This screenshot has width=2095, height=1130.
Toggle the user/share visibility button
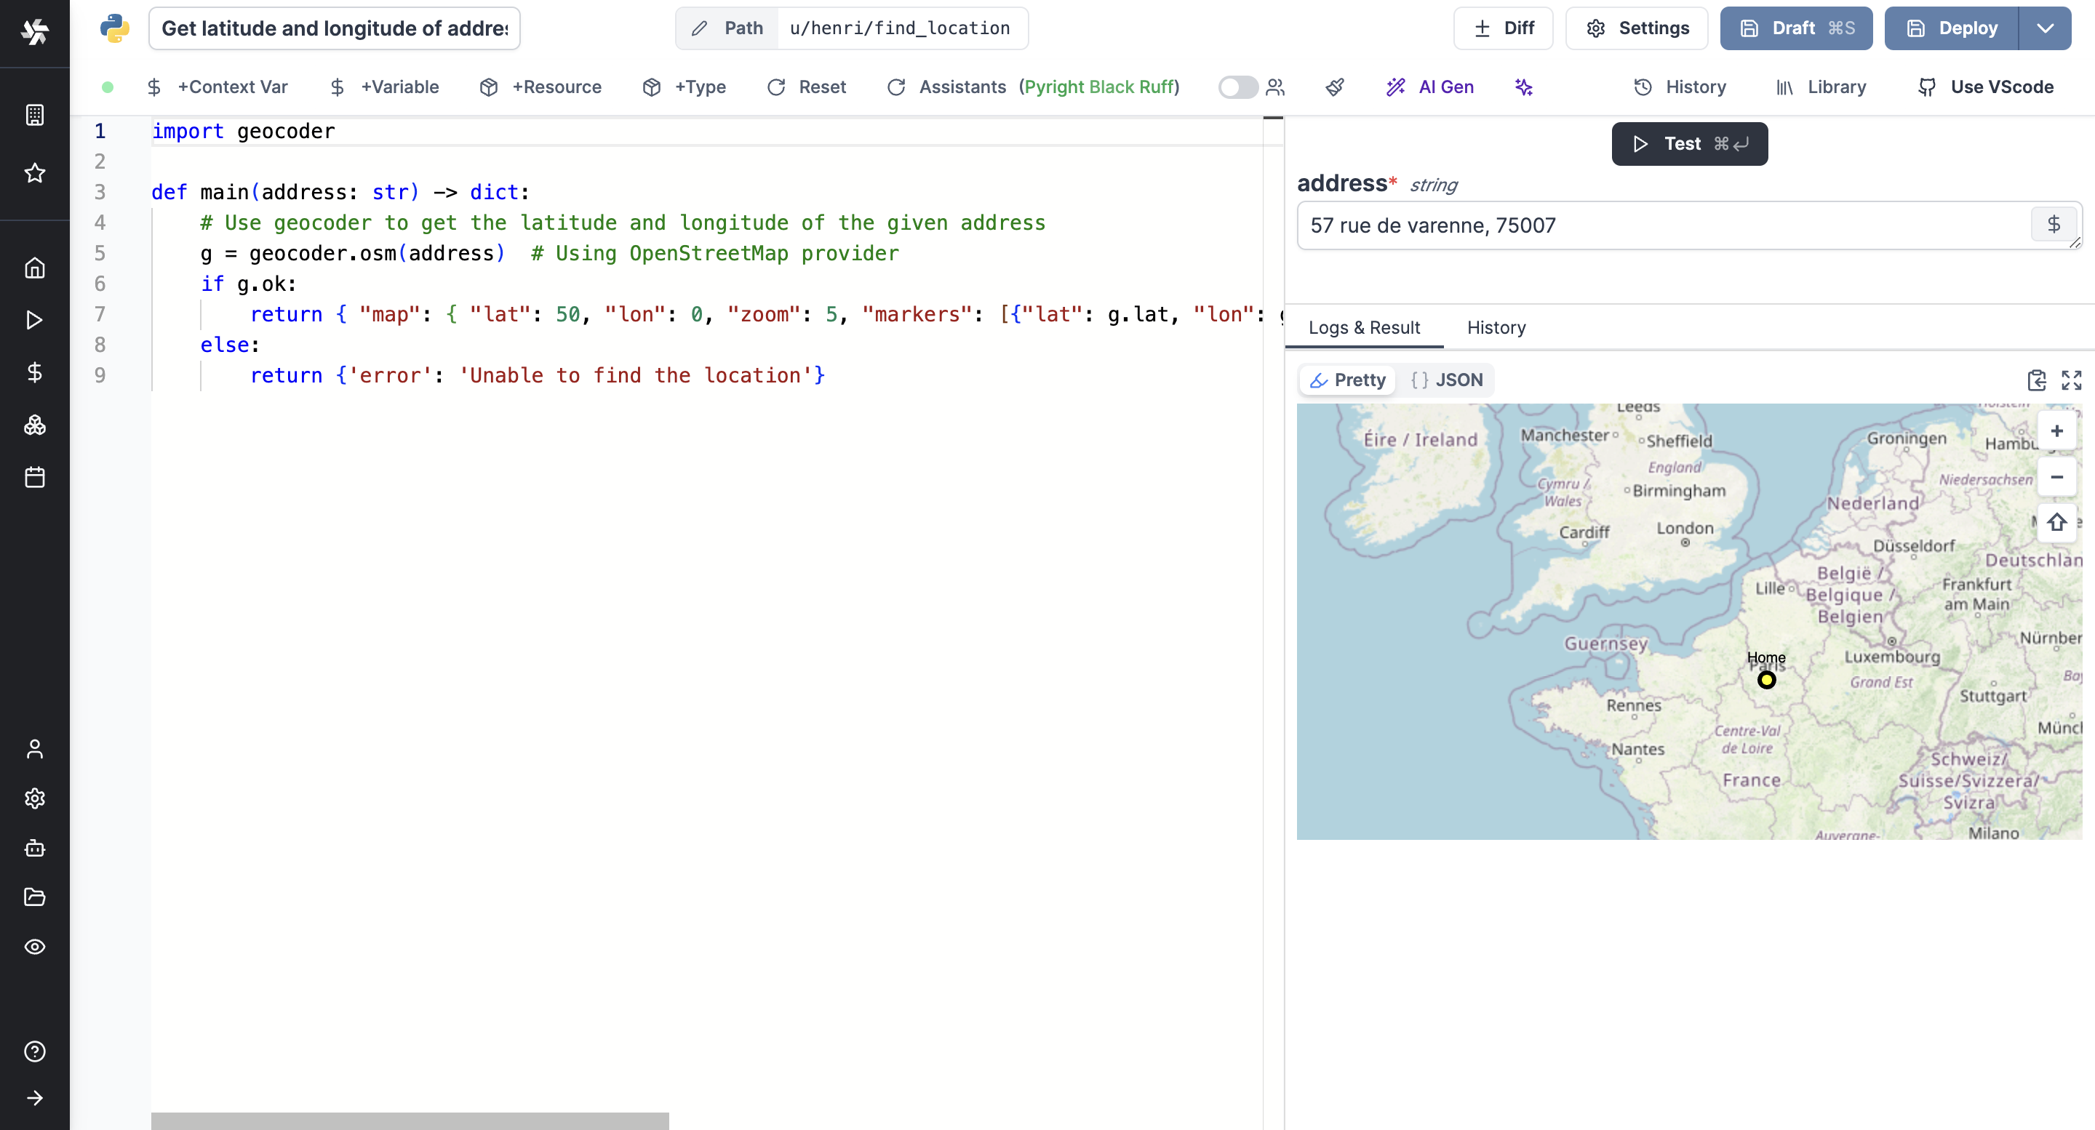click(1236, 88)
